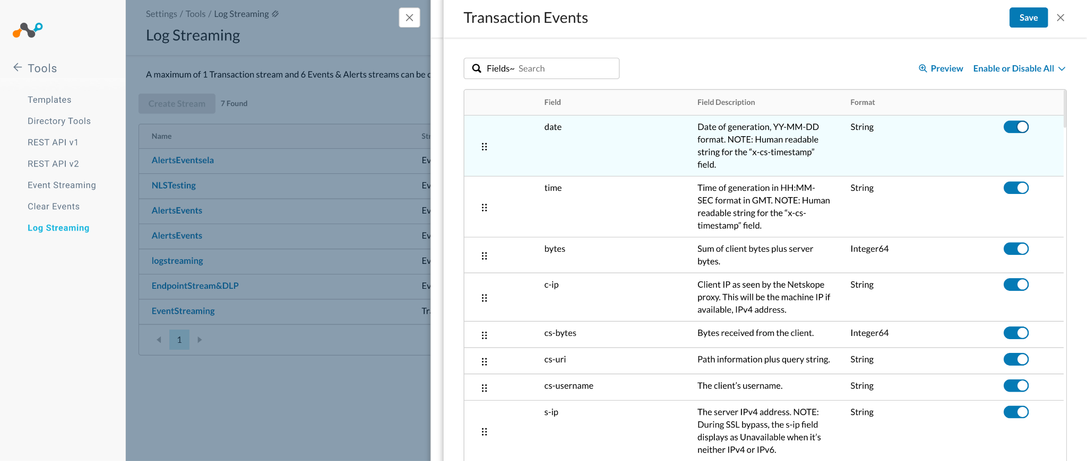
Task: Close the Log Streaming overlay X button
Action: pyautogui.click(x=409, y=17)
